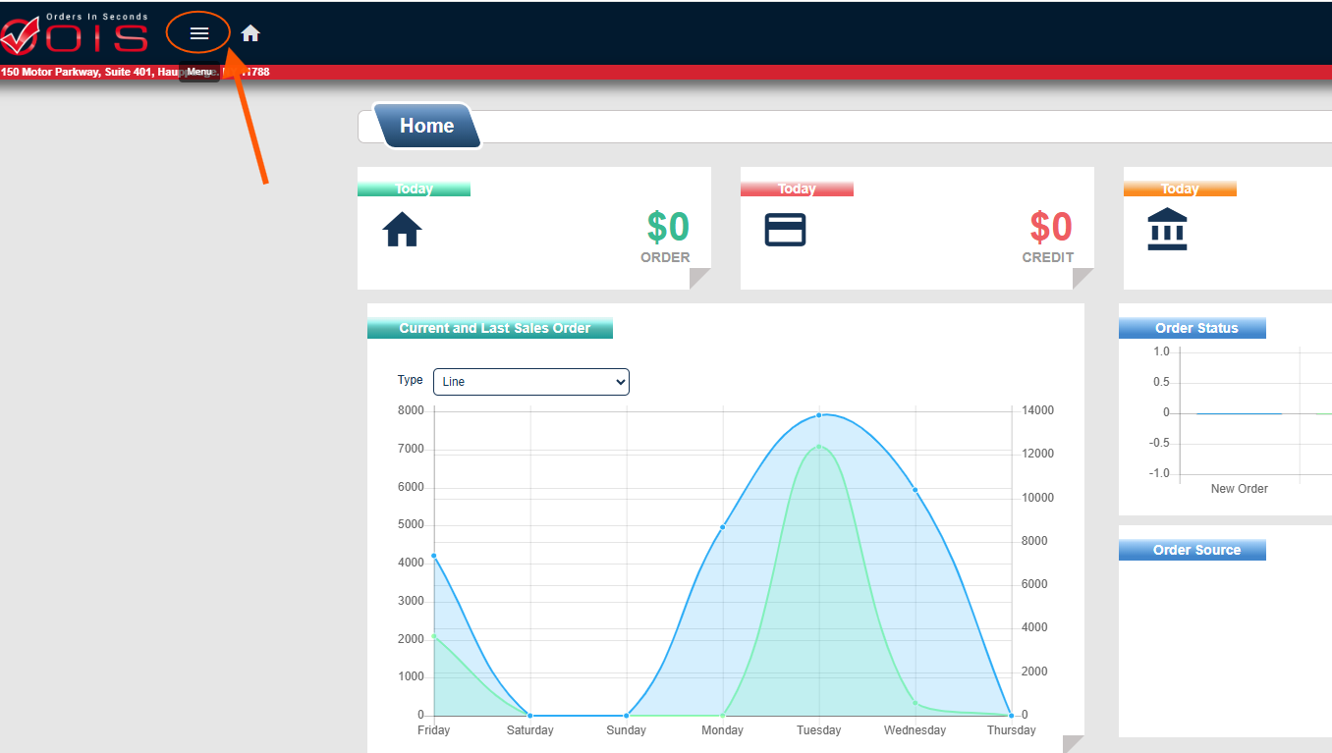Click the New Order label in Order Status chart
This screenshot has height=753, width=1332.
click(x=1239, y=489)
